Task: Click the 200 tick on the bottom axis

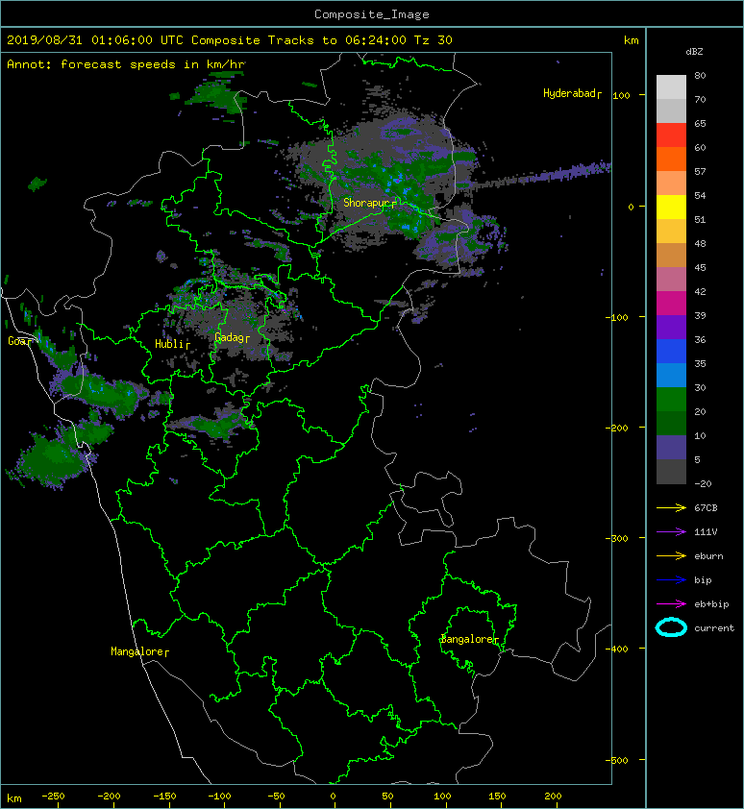Action: (x=553, y=797)
